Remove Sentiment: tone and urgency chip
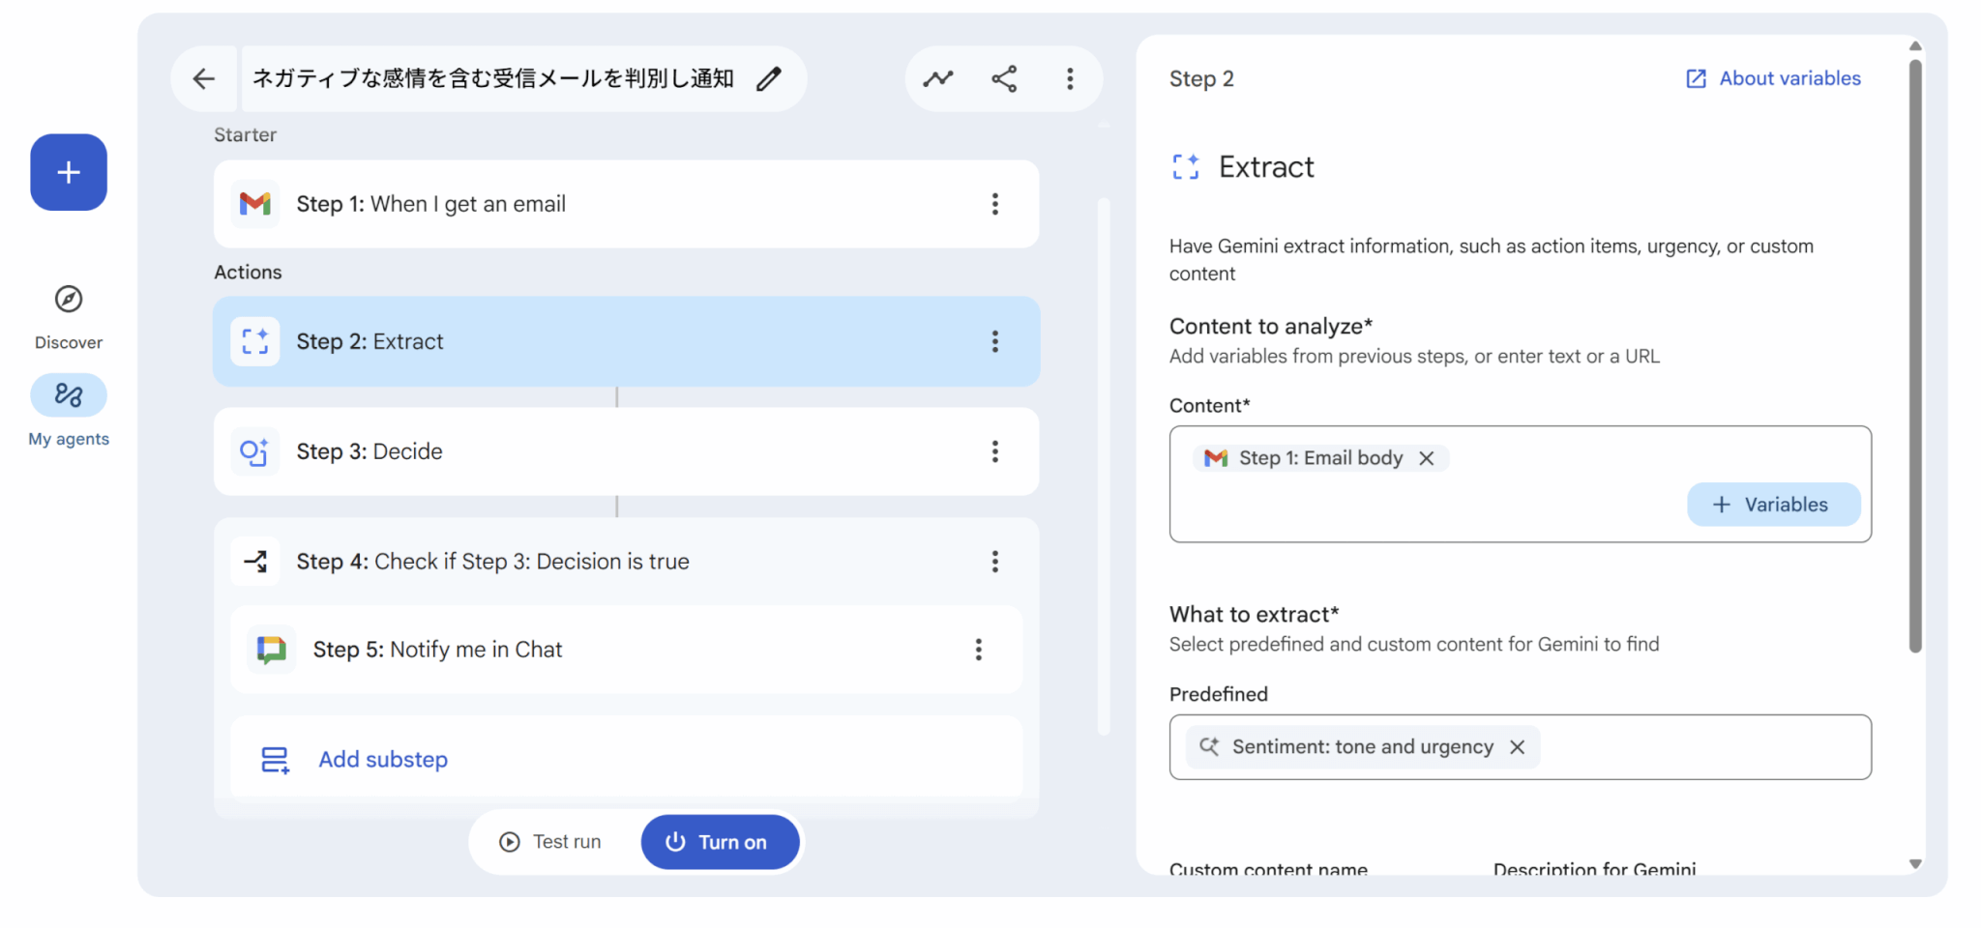Screen dimensions: 1981x928 [x=1518, y=747]
